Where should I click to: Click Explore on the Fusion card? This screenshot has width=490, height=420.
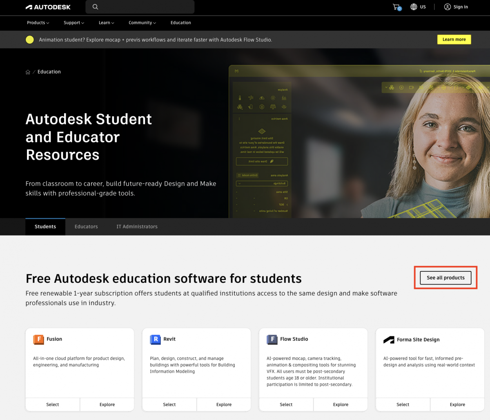(x=107, y=404)
